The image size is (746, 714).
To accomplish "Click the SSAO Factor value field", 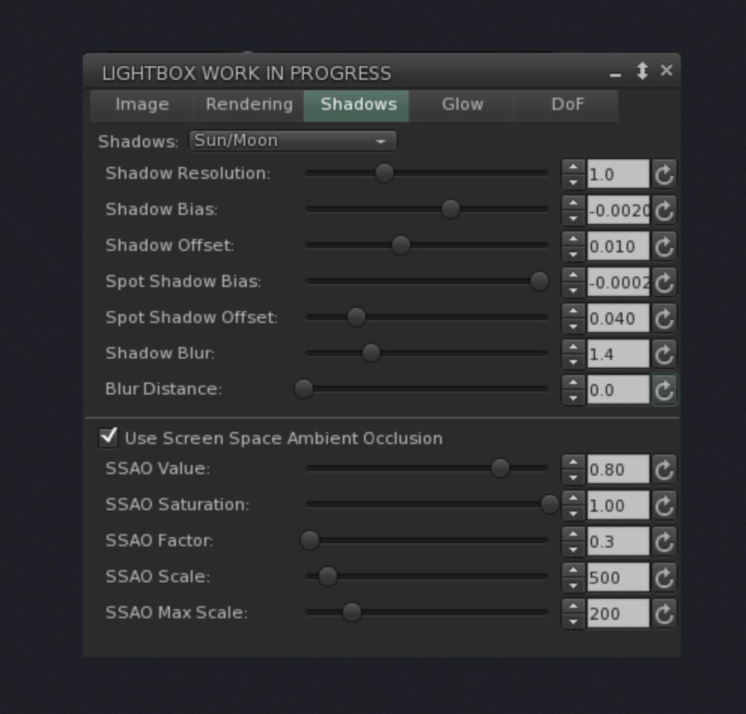I will (x=617, y=541).
